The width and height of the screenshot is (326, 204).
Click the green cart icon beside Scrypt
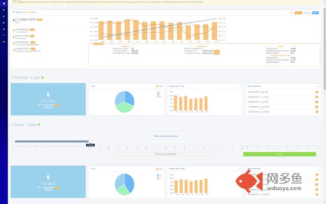pos(39,124)
